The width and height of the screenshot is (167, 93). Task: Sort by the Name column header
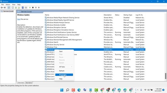74,15
